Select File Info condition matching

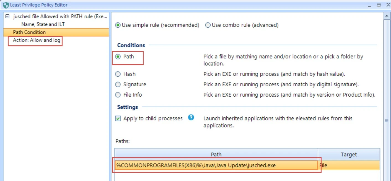(118, 95)
